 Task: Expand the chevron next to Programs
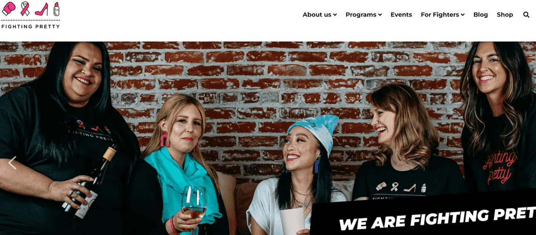[380, 15]
